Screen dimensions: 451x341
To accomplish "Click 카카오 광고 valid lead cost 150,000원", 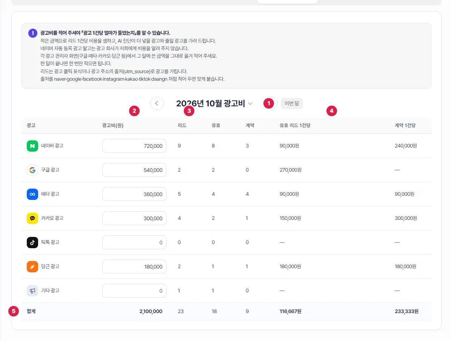I will click(x=290, y=218).
